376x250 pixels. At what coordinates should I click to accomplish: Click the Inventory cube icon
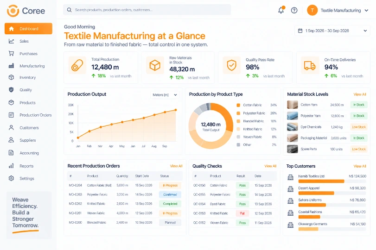pyautogui.click(x=11, y=77)
